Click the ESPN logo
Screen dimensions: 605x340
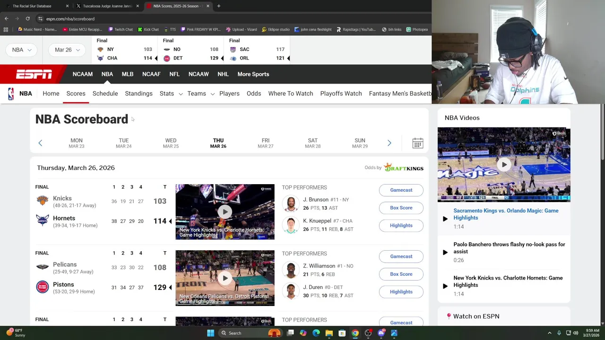(34, 74)
